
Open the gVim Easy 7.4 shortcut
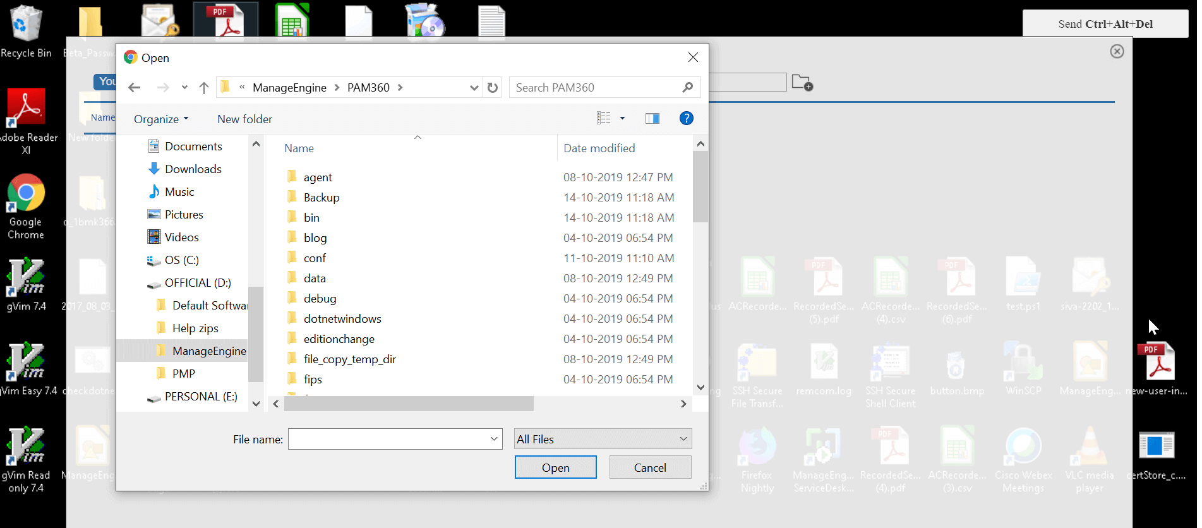pyautogui.click(x=26, y=369)
